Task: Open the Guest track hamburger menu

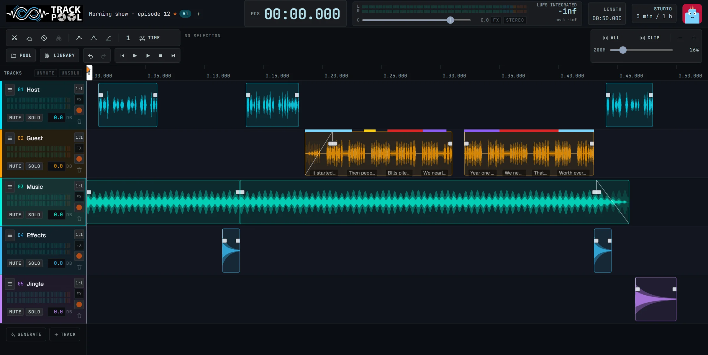Action: pos(10,138)
